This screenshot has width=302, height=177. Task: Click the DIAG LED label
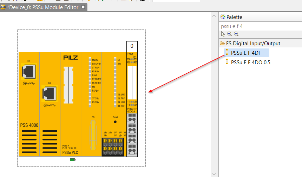pos(94,75)
